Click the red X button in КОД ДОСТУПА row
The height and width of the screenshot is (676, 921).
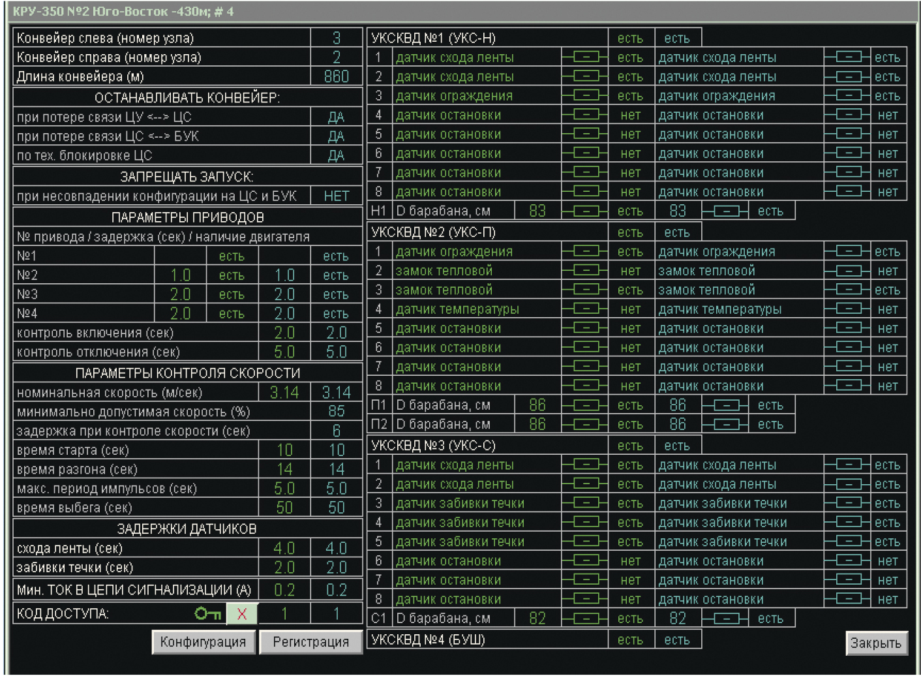click(x=242, y=613)
